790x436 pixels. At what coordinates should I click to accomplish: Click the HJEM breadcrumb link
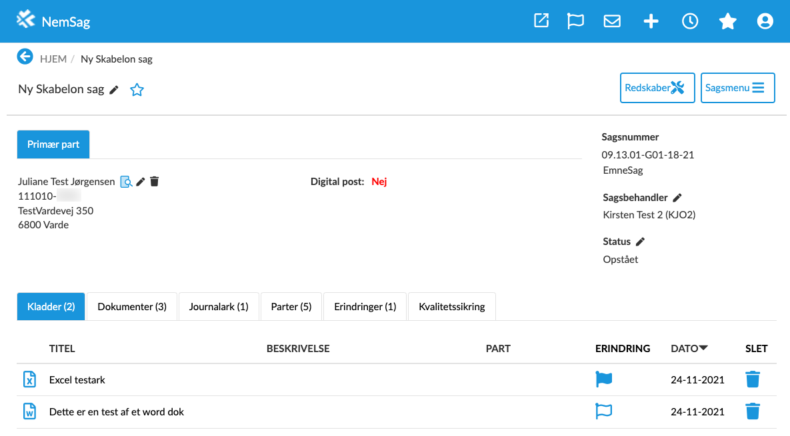[x=53, y=59]
